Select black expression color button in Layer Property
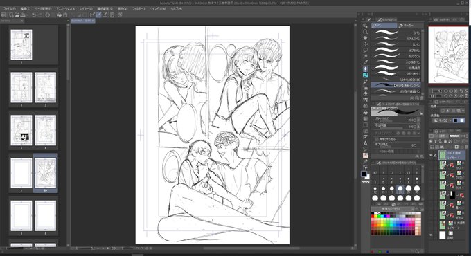This screenshot has height=256, width=471. (456, 120)
